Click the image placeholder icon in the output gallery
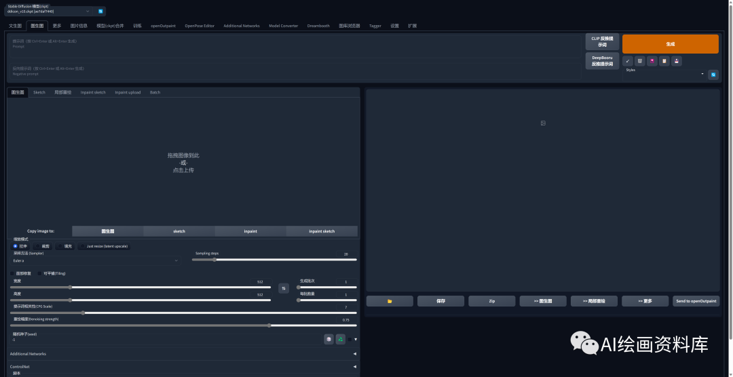The height and width of the screenshot is (377, 733). pyautogui.click(x=543, y=123)
